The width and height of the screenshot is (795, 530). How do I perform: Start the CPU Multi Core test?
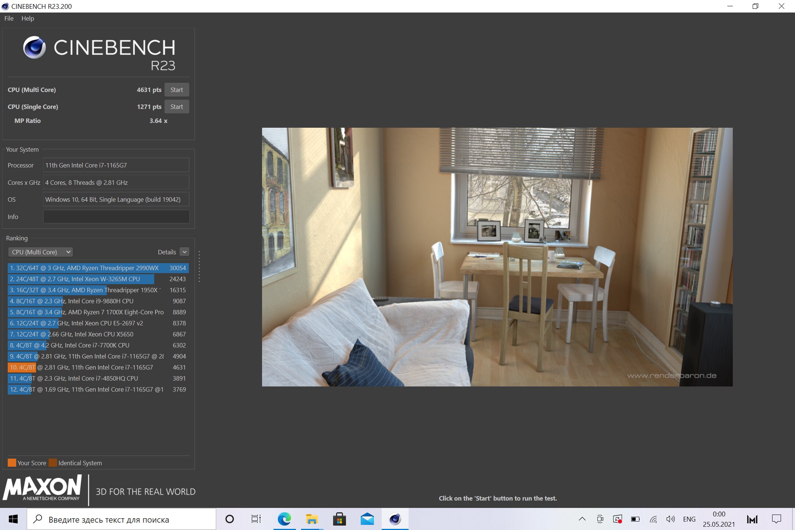tap(177, 90)
